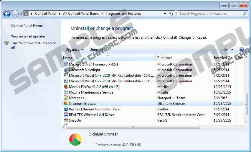Select Notepad++ program name
Viewport: 251px width, 152px height.
tap(78, 98)
